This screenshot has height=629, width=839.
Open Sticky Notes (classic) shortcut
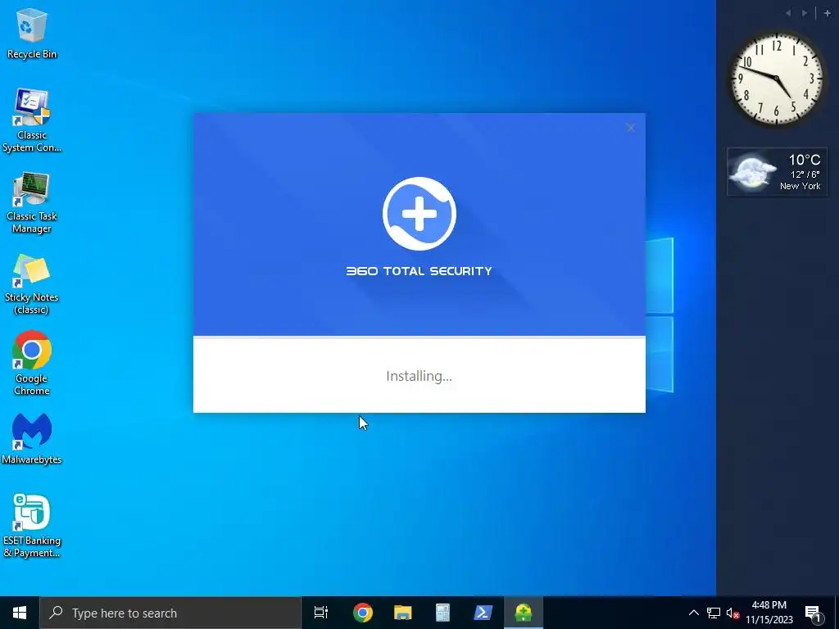pyautogui.click(x=32, y=284)
